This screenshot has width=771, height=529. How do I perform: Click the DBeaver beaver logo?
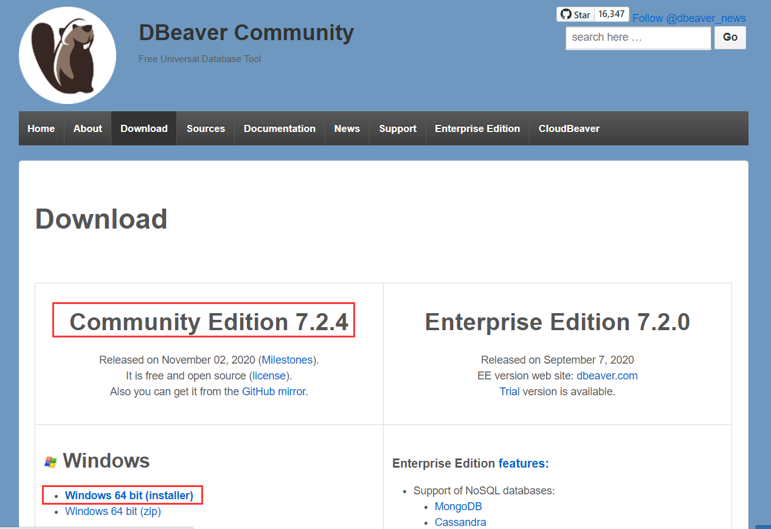tap(67, 55)
